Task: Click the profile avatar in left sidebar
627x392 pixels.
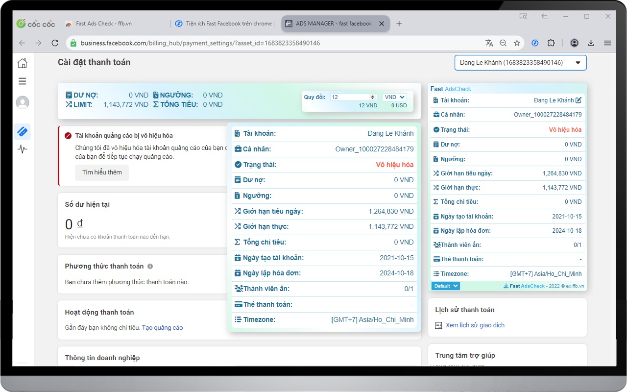Action: [x=23, y=102]
